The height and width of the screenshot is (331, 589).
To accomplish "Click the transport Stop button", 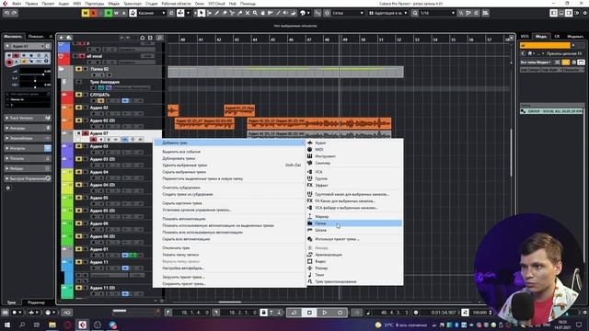I will [309, 313].
